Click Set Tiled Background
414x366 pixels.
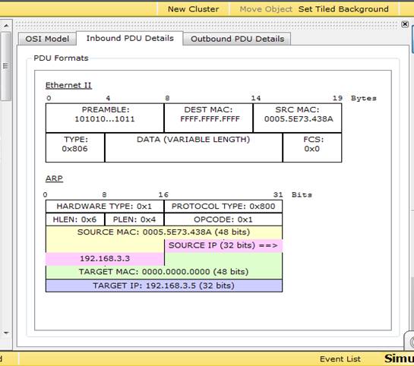[343, 9]
